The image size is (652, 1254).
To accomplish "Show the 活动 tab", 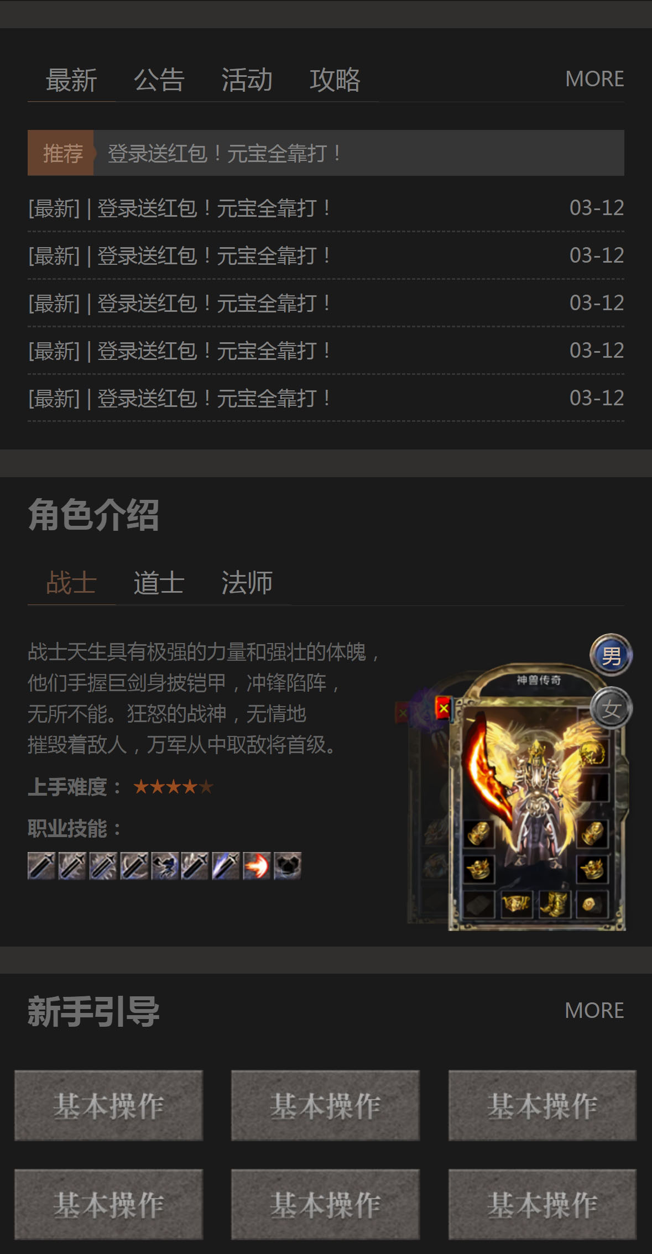I will point(247,80).
